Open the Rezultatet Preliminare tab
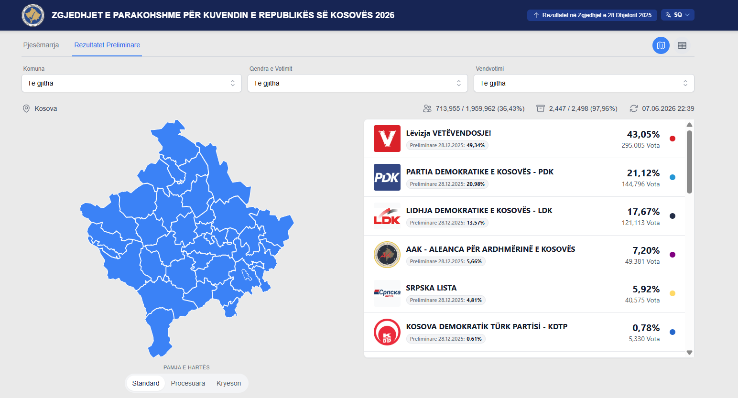Image resolution: width=738 pixels, height=398 pixels. click(x=107, y=45)
